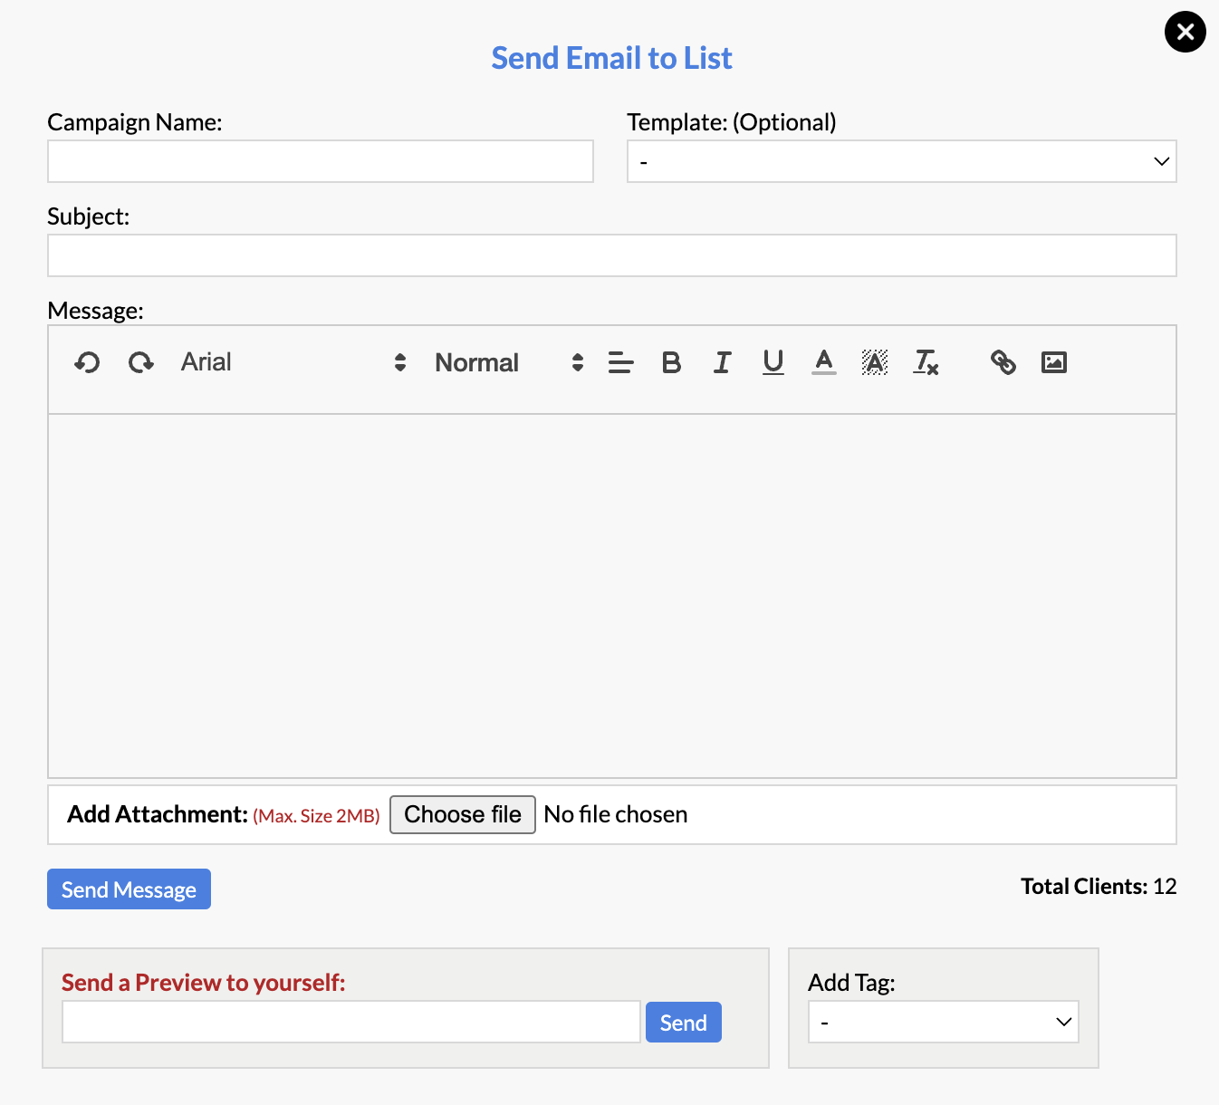
Task: Expand the Template dropdown
Action: pyautogui.click(x=901, y=161)
